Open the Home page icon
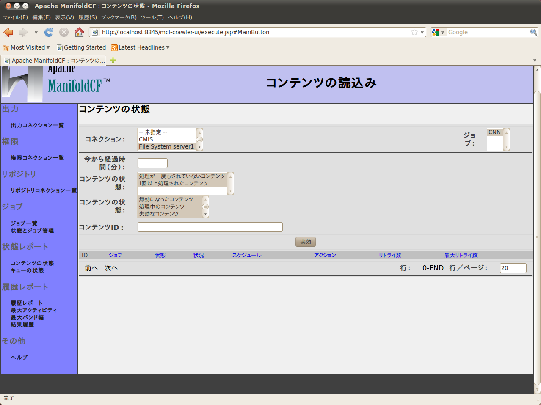The height and width of the screenshot is (405, 541). (x=79, y=32)
